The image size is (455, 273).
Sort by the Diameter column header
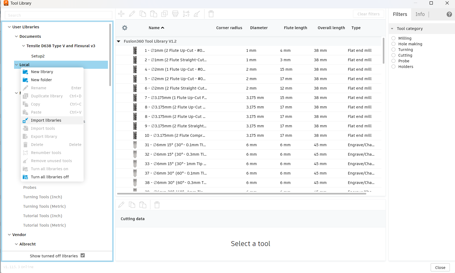259,28
